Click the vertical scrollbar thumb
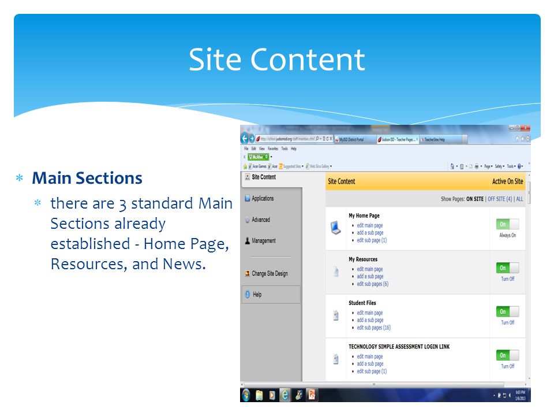This screenshot has width=554, height=416. [529, 193]
